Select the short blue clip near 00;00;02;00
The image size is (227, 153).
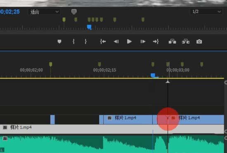(x=52, y=120)
